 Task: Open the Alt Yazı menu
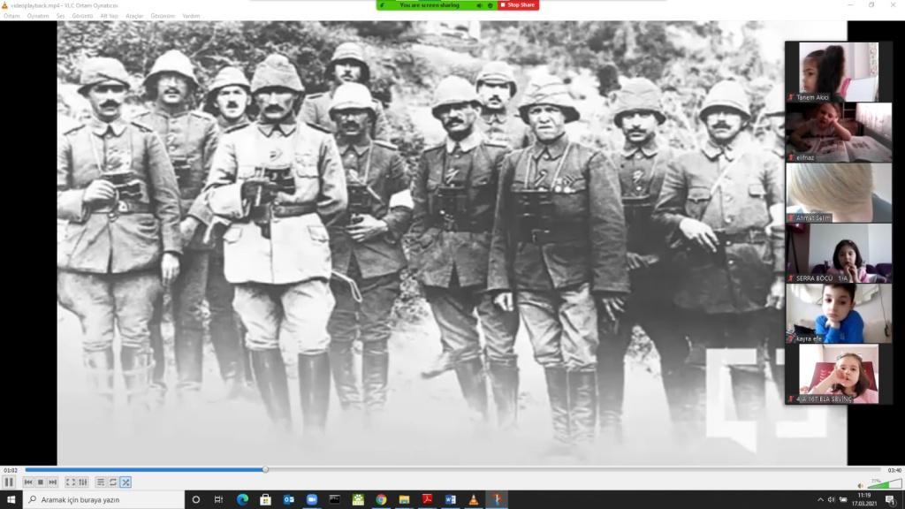(109, 16)
